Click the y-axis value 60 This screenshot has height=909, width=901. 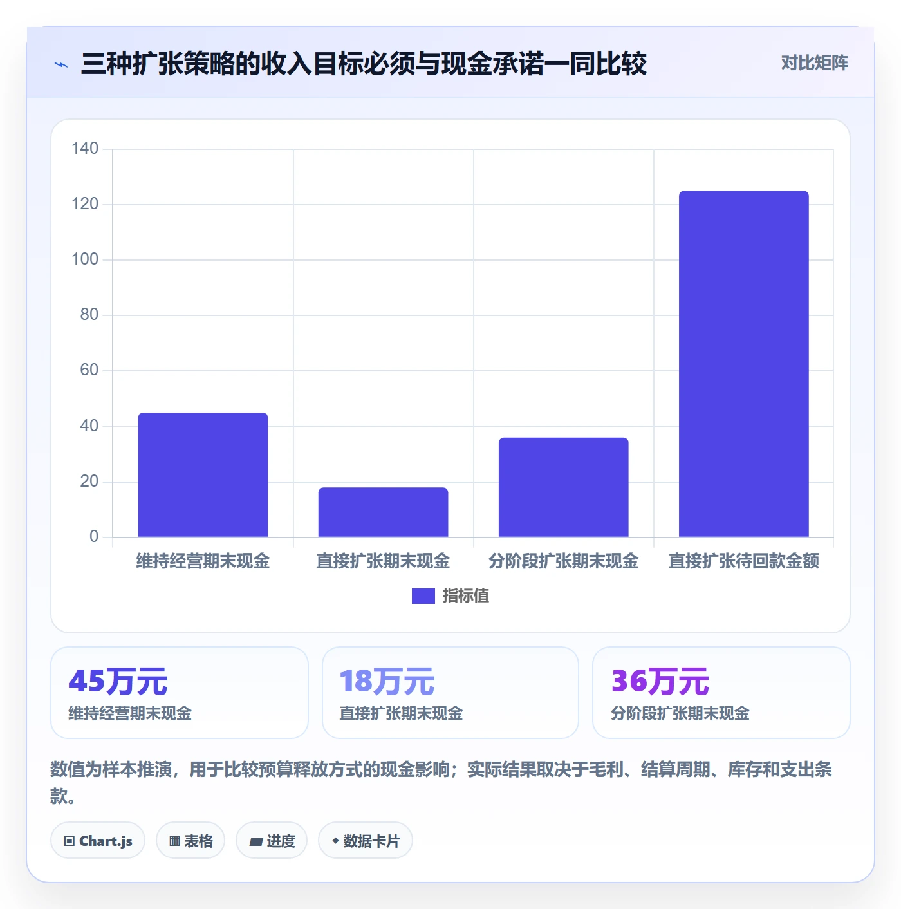(x=89, y=370)
